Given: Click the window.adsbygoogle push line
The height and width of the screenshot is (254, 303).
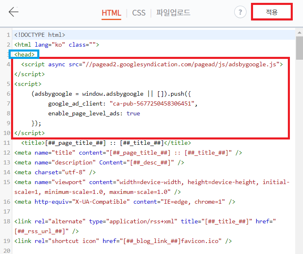Looking at the screenshot, I should (x=111, y=94).
